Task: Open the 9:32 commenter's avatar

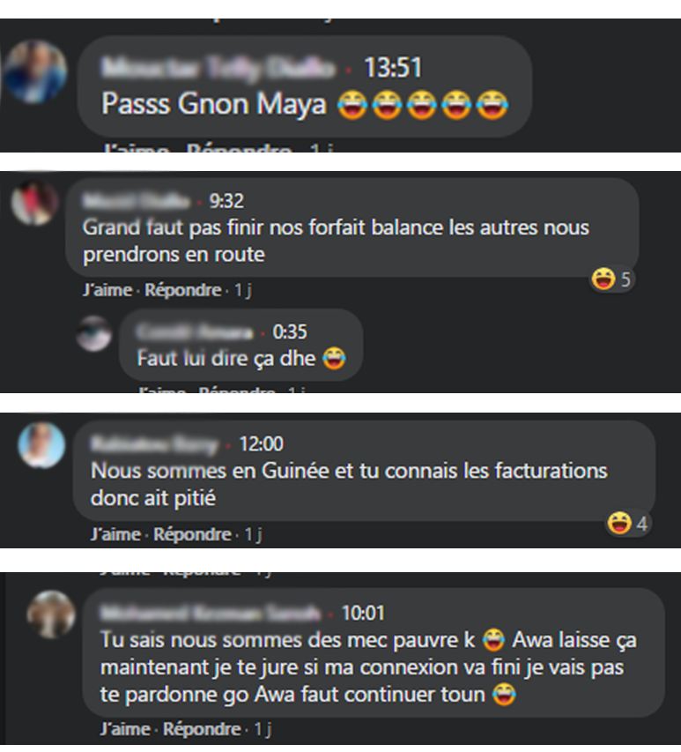Action: pyautogui.click(x=34, y=203)
